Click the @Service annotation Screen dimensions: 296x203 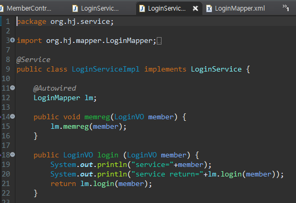33,60
